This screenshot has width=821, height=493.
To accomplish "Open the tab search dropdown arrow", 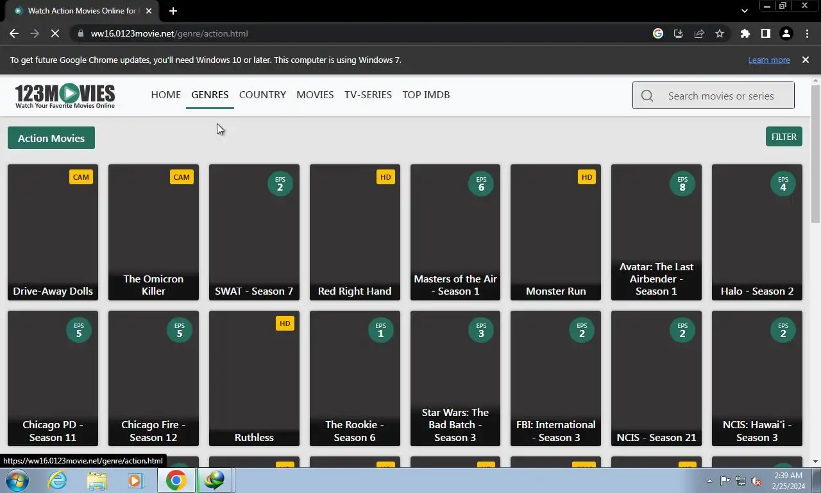I will (x=744, y=11).
